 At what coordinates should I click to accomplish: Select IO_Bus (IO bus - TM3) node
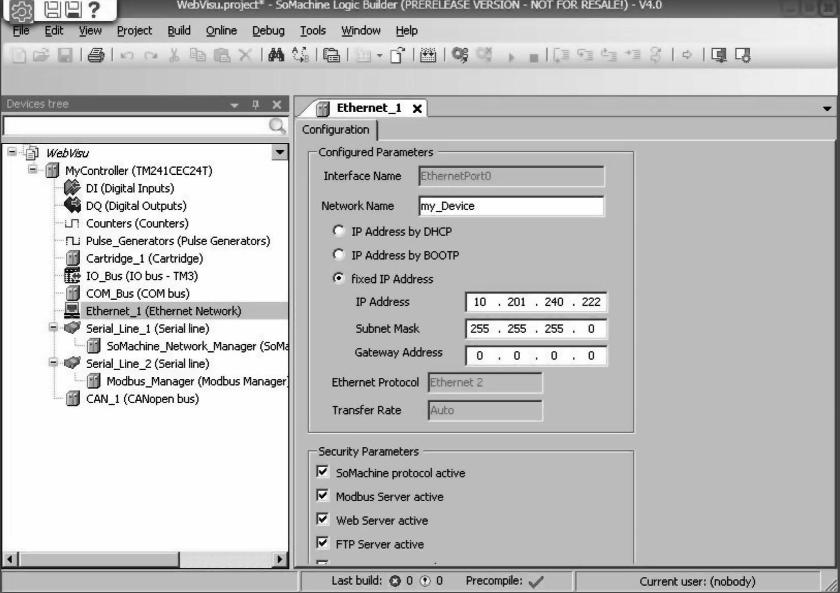click(142, 276)
